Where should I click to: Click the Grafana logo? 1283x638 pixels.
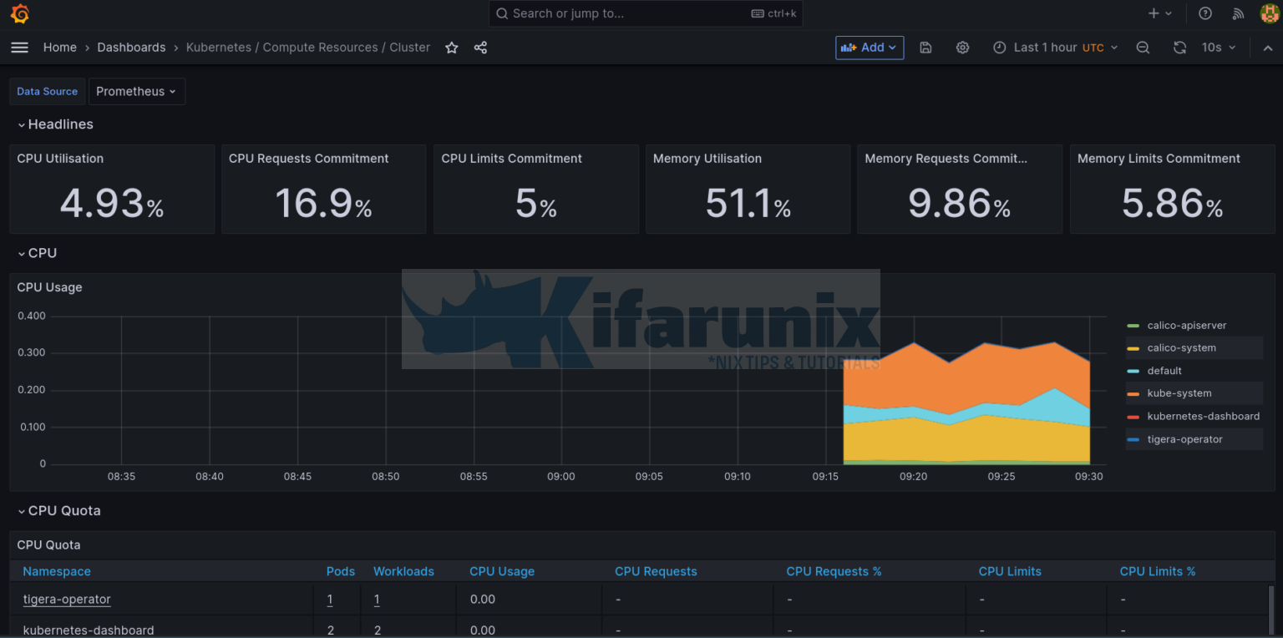pos(19,13)
